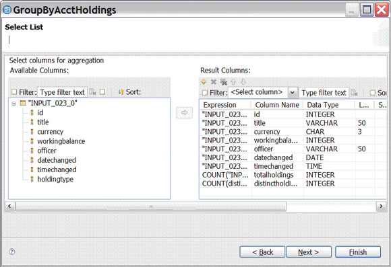
Task: Click the Result Columns filter text field
Action: pyautogui.click(x=324, y=93)
